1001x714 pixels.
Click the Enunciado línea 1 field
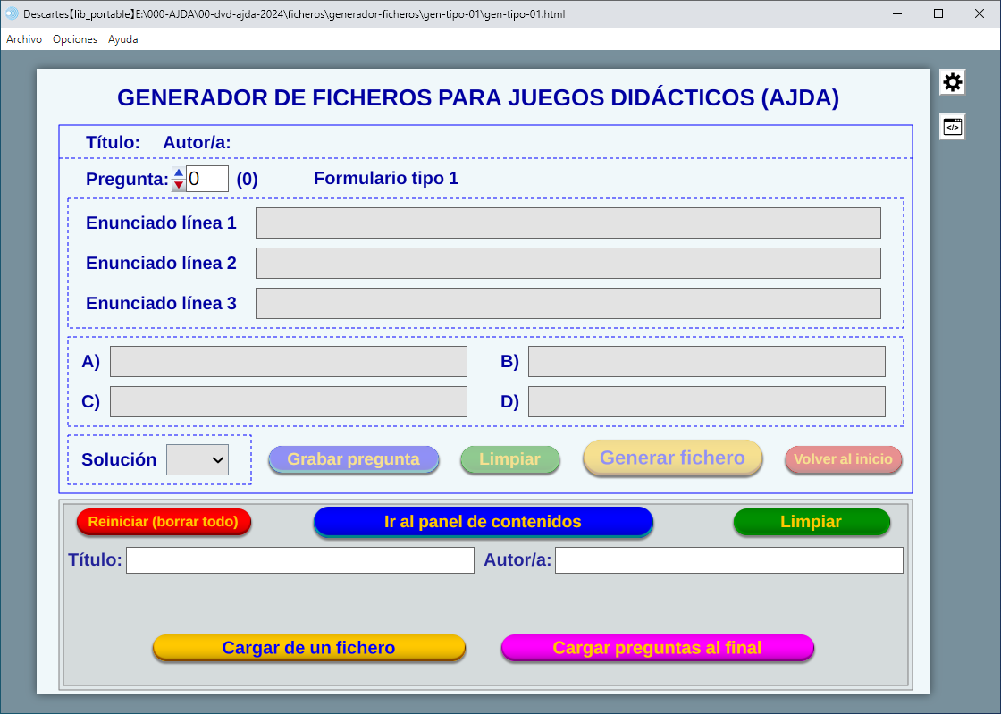tap(568, 223)
